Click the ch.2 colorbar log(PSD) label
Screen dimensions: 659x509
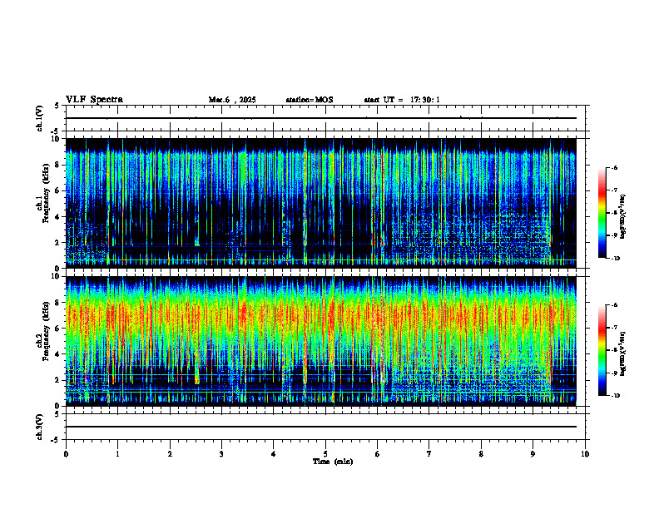tap(623, 353)
